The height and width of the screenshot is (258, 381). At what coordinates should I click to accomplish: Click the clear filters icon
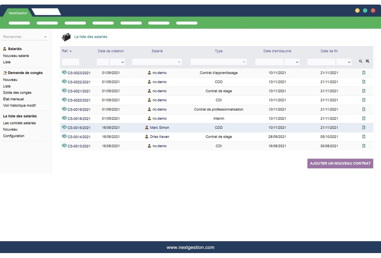click(367, 62)
